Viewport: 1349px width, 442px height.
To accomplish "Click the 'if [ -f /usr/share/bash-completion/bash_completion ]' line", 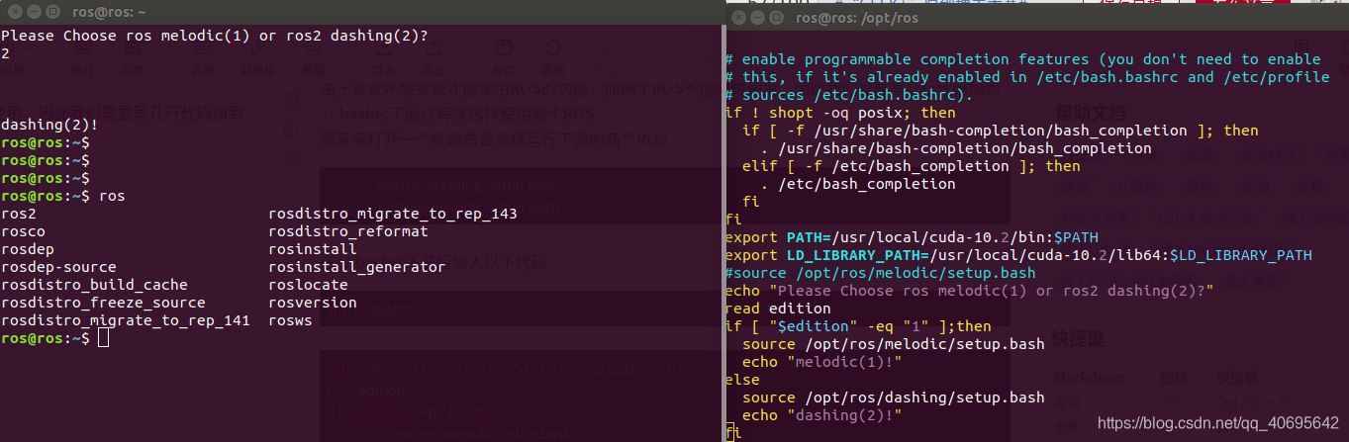I will (x=1000, y=131).
